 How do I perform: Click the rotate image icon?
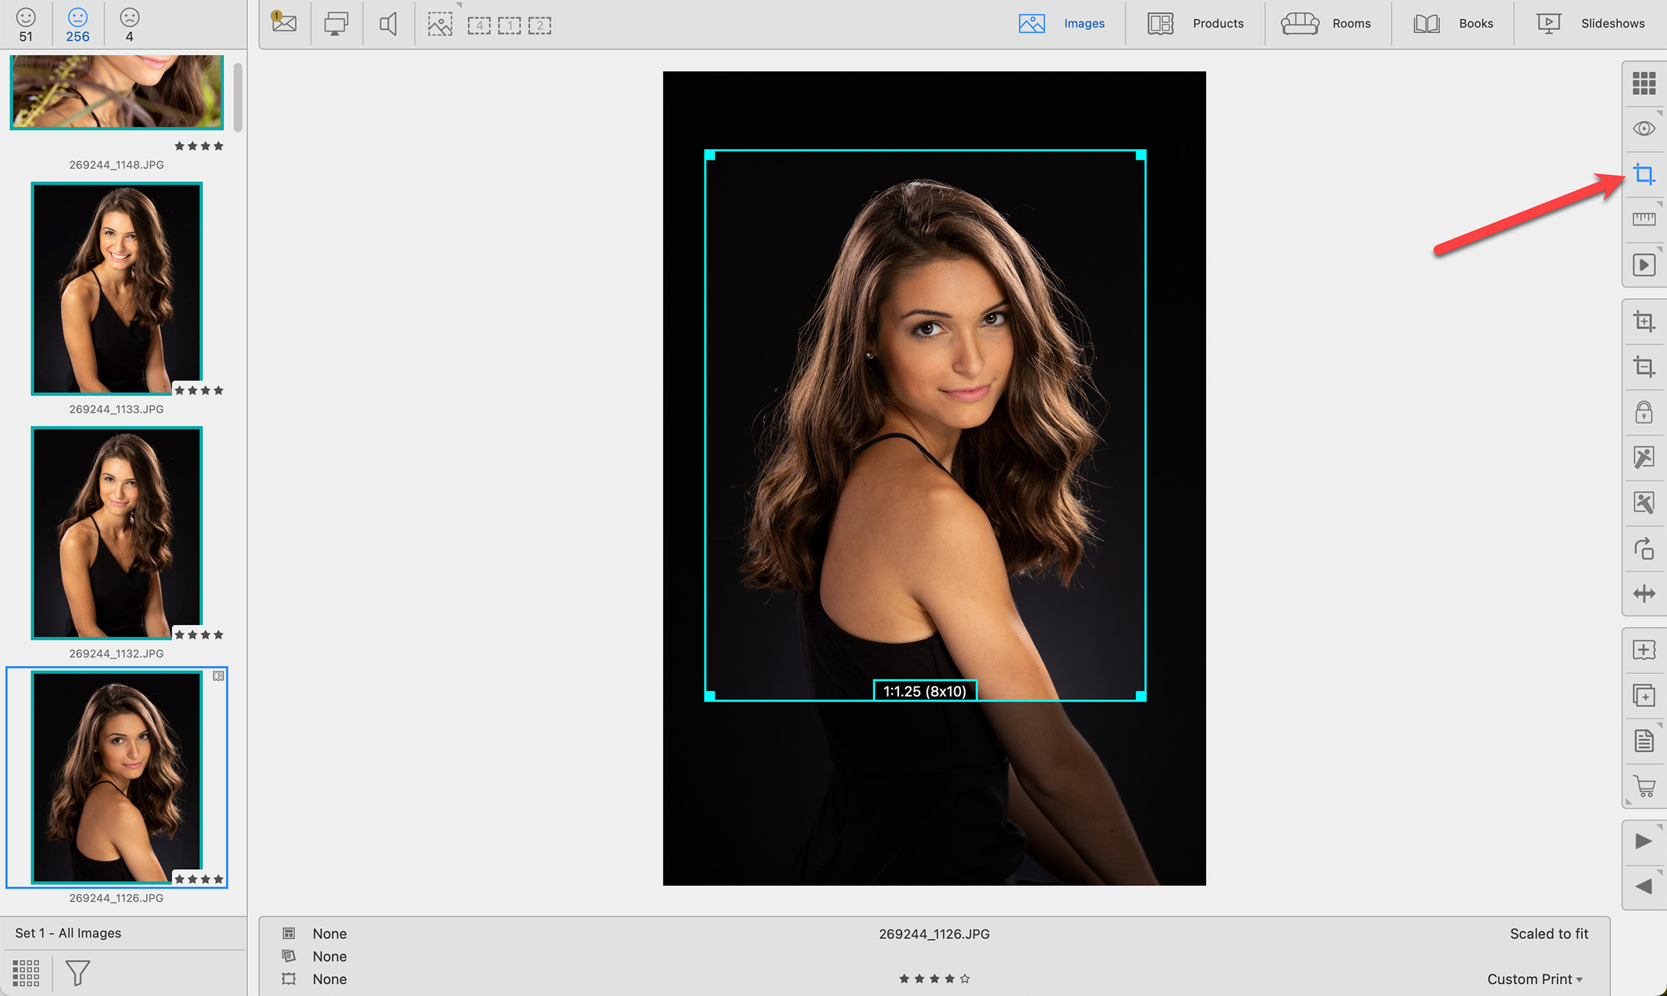tap(1643, 549)
